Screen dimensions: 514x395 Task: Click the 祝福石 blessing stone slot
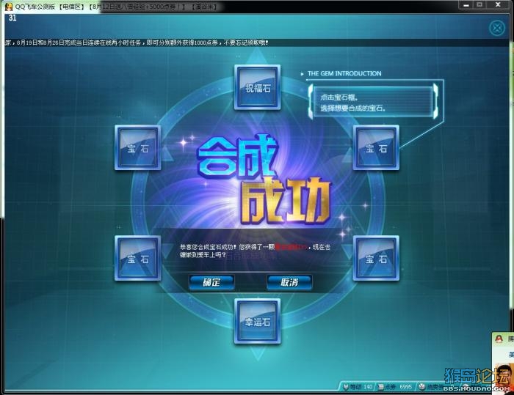(x=257, y=87)
